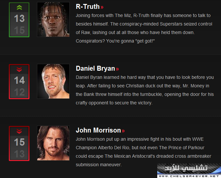
Task: Click the red chevron next to Daniel Bryan
Action: click(x=117, y=69)
